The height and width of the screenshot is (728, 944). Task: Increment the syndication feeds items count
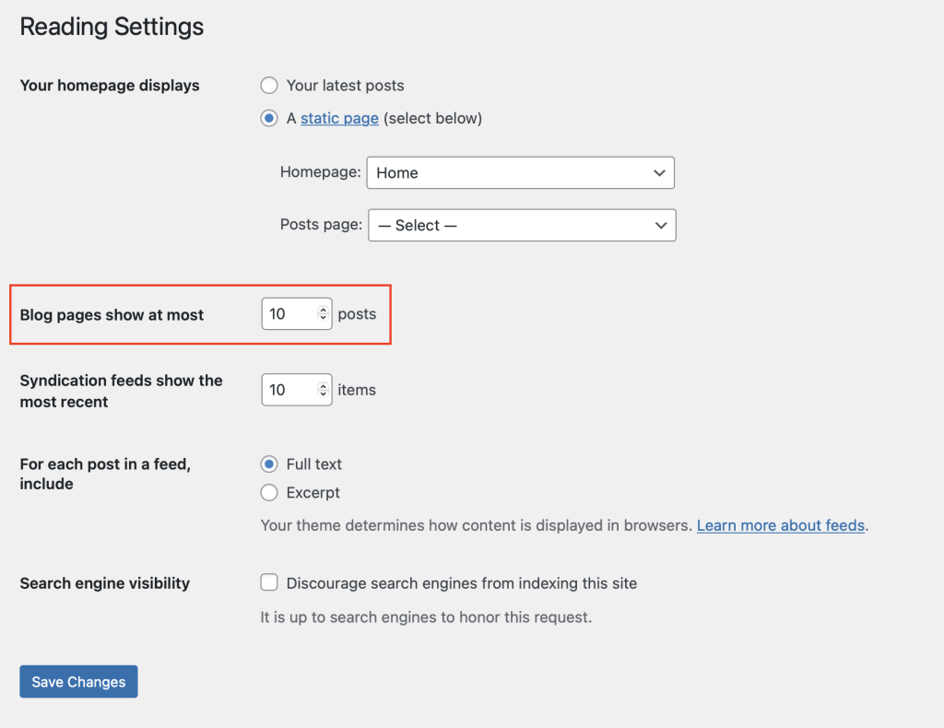[324, 384]
